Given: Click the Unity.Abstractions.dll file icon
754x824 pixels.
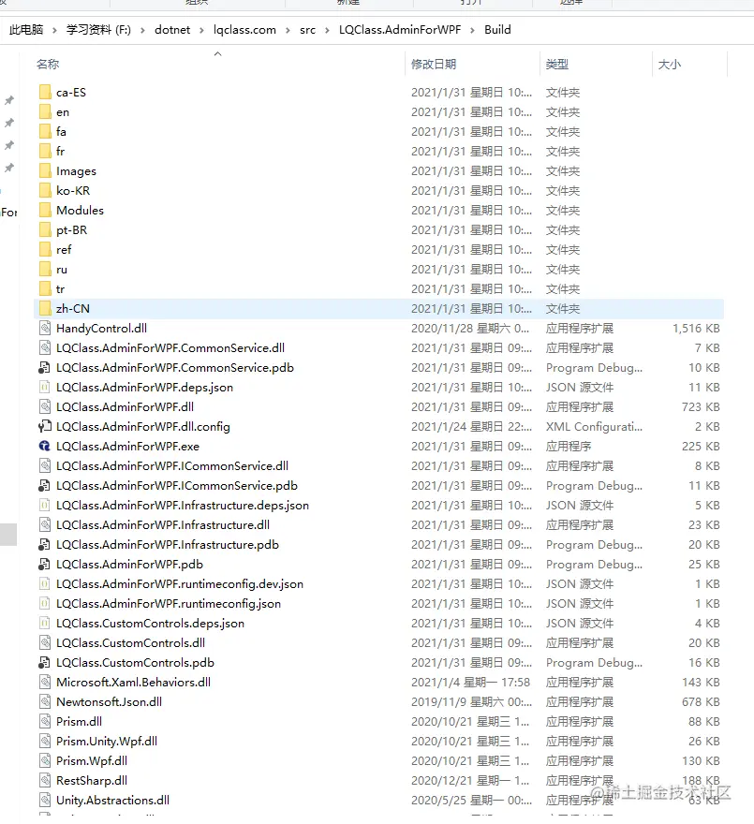Looking at the screenshot, I should point(45,800).
